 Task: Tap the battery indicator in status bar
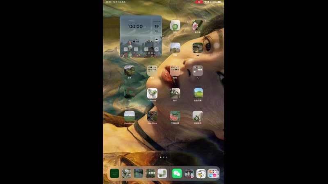[x=219, y=2]
